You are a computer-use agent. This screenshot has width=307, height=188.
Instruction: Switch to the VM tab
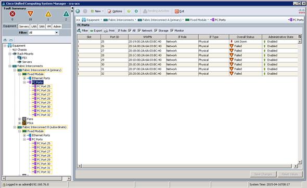coord(49,26)
